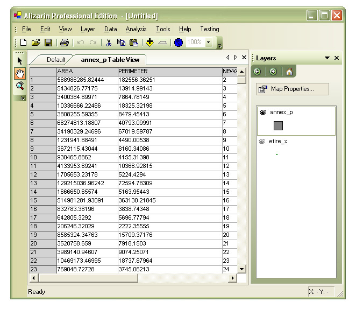This screenshot has height=309, width=356.
Task: Open the Edit menu
Action: pyautogui.click(x=45, y=29)
